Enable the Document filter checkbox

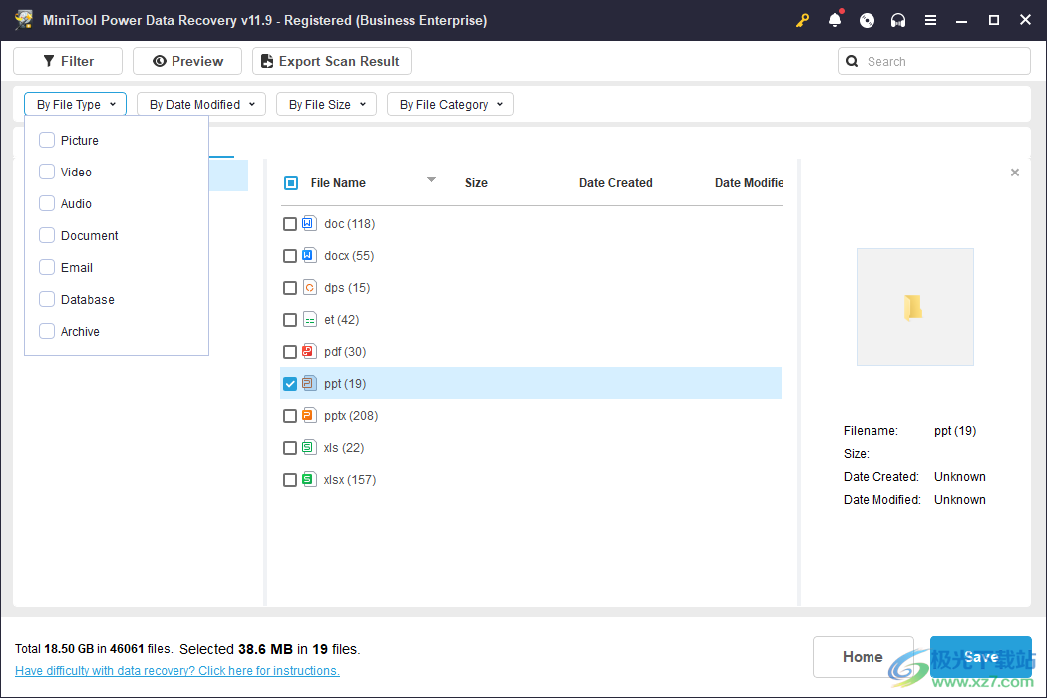pos(47,236)
